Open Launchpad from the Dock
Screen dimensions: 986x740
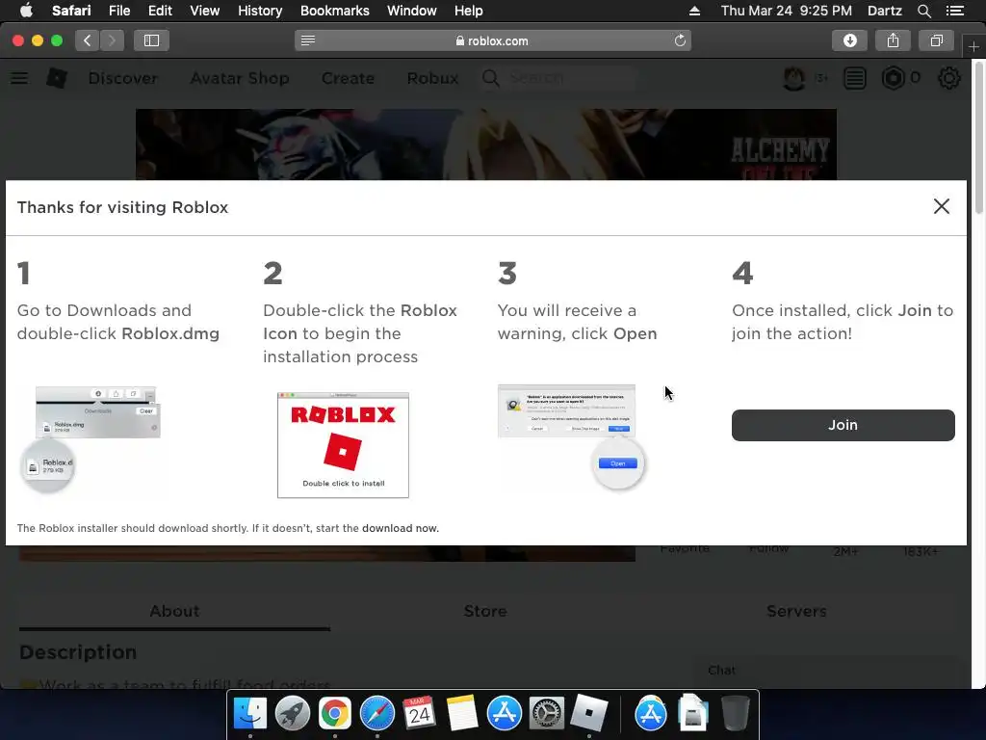(292, 714)
